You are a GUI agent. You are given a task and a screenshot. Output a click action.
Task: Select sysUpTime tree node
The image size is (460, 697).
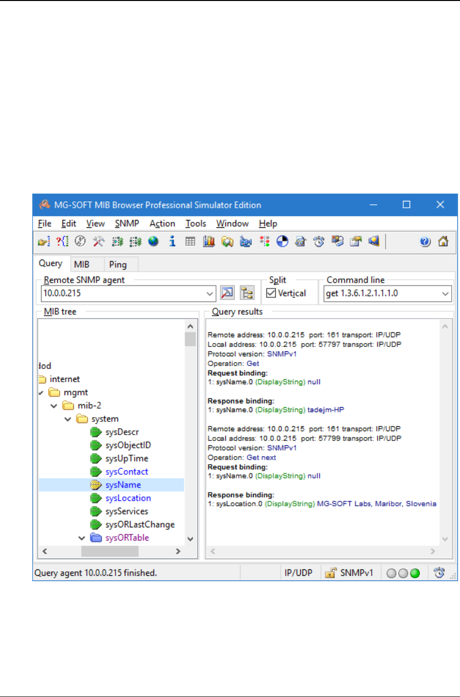pyautogui.click(x=127, y=458)
